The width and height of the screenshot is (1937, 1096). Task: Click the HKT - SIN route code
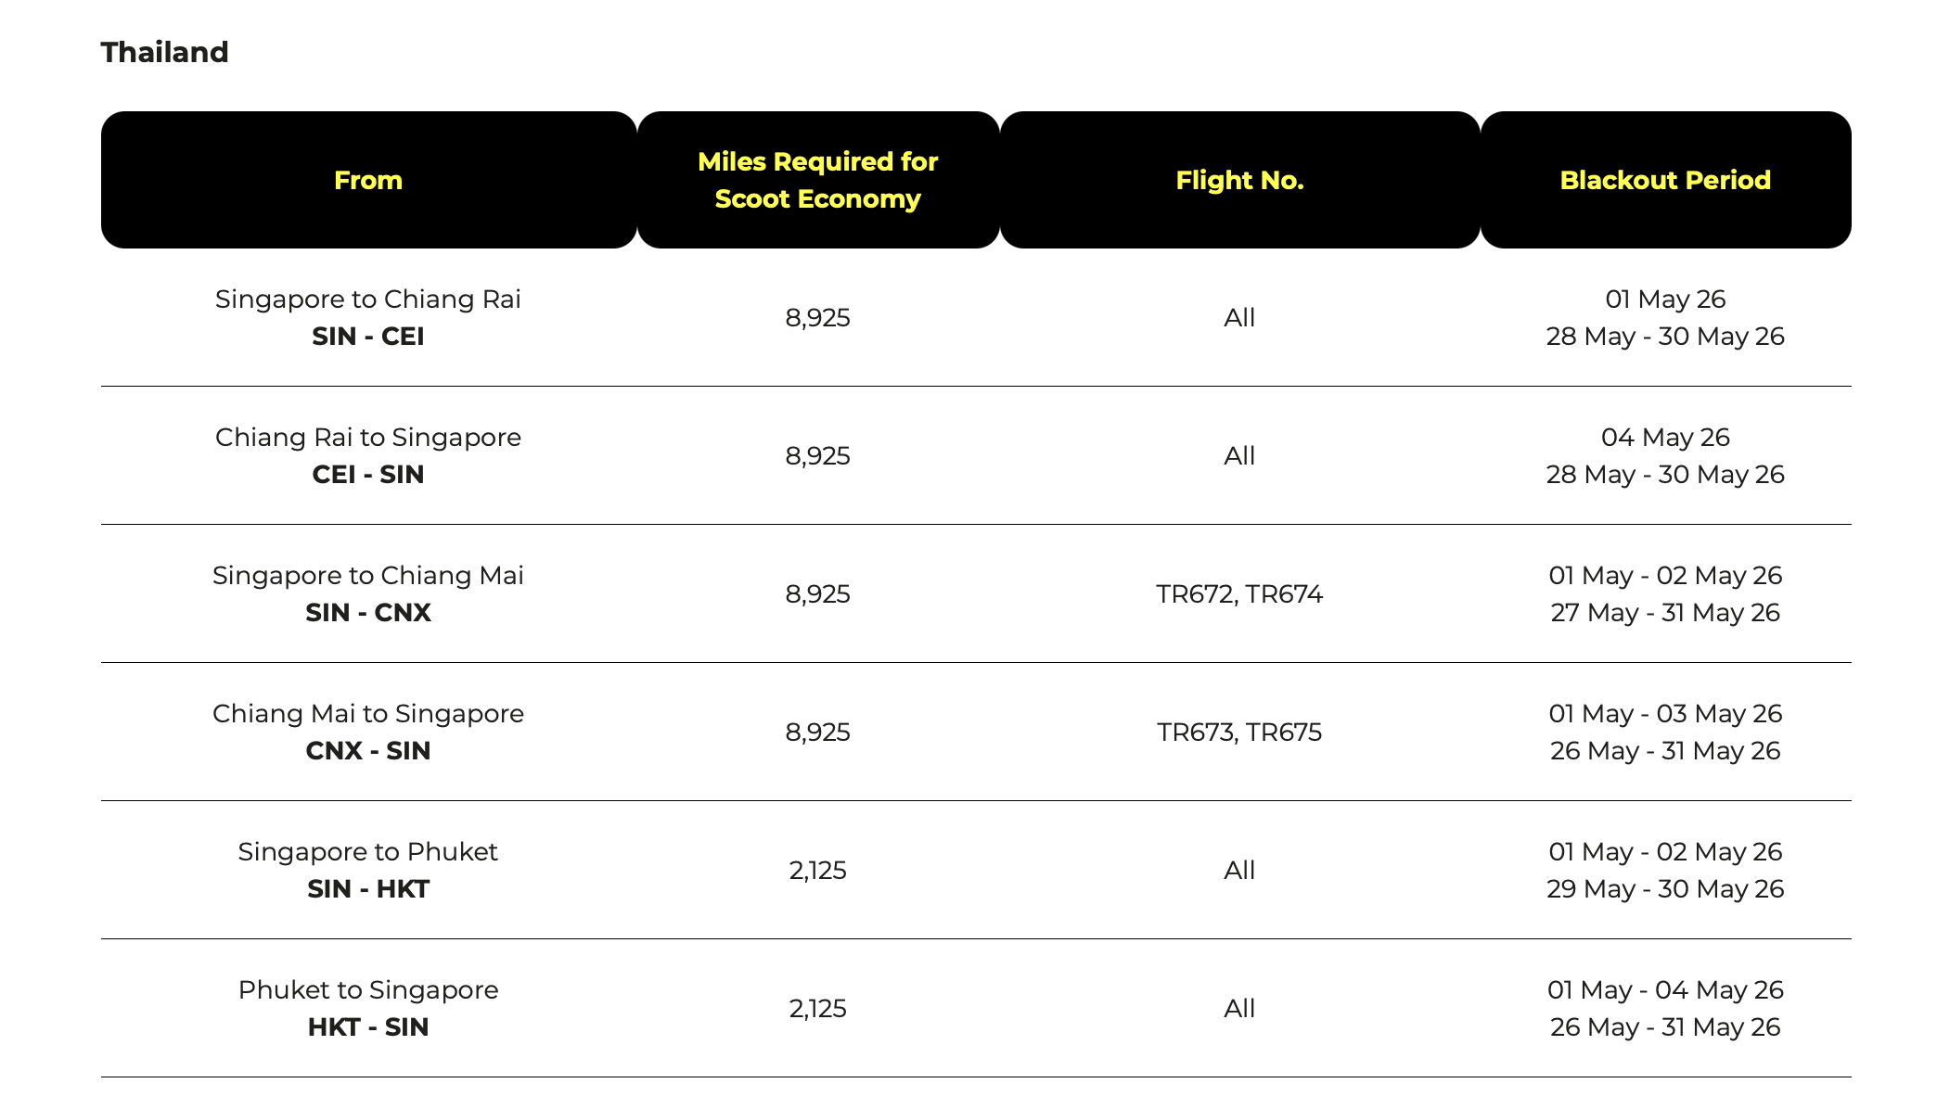(368, 1026)
